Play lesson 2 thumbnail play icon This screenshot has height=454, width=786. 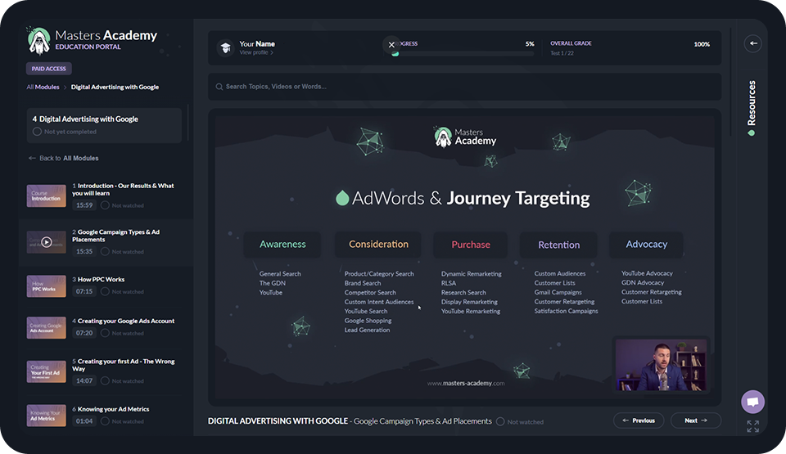click(x=46, y=242)
